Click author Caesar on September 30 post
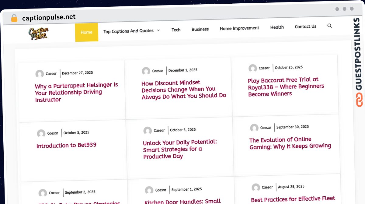The image size is (365, 204). (x=266, y=128)
